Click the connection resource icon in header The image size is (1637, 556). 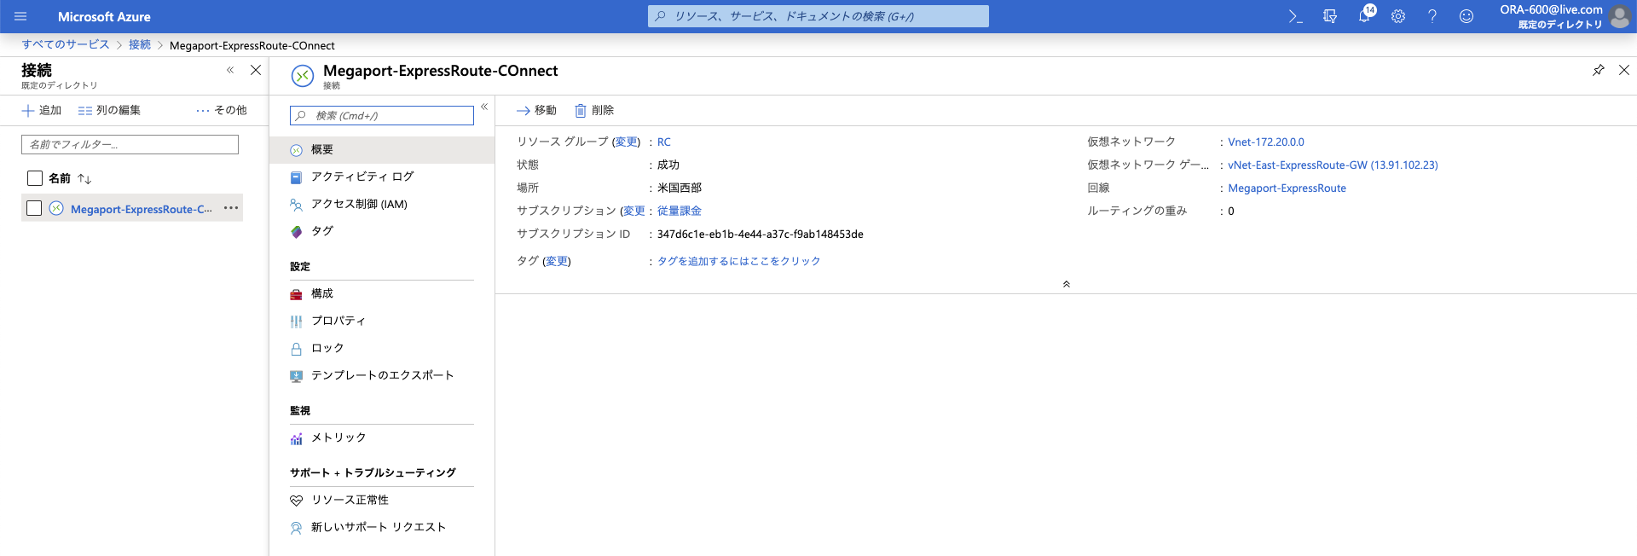302,76
